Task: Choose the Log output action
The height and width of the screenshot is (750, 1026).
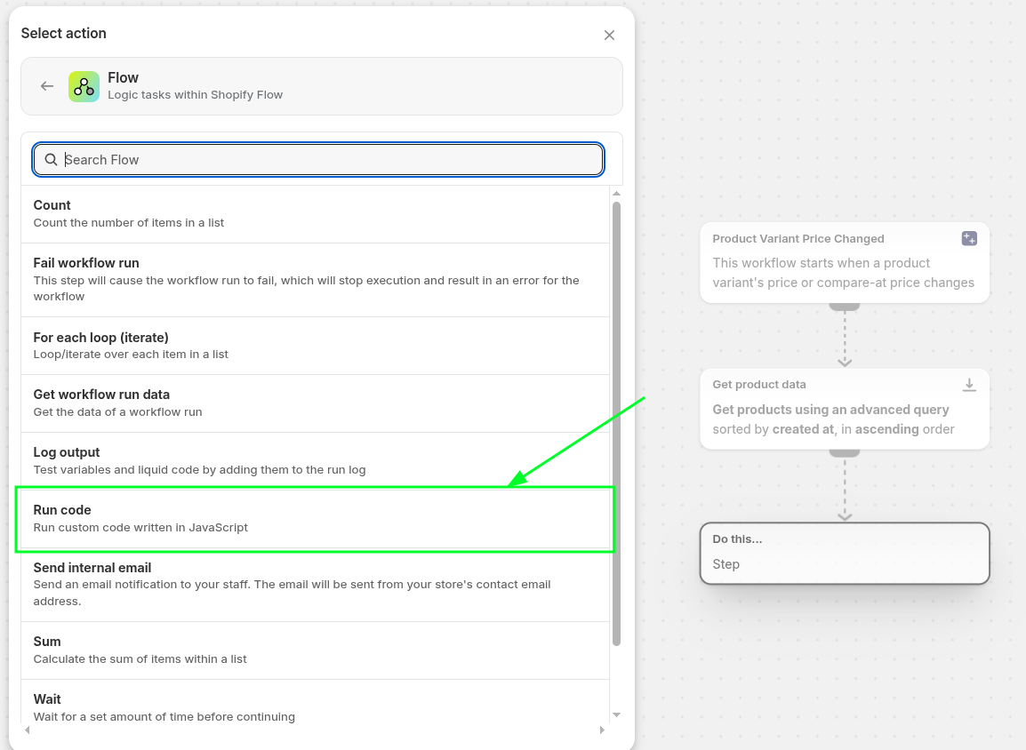Action: (x=315, y=460)
